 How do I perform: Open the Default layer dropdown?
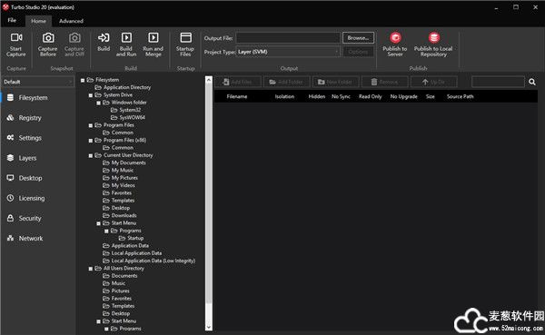pos(38,82)
